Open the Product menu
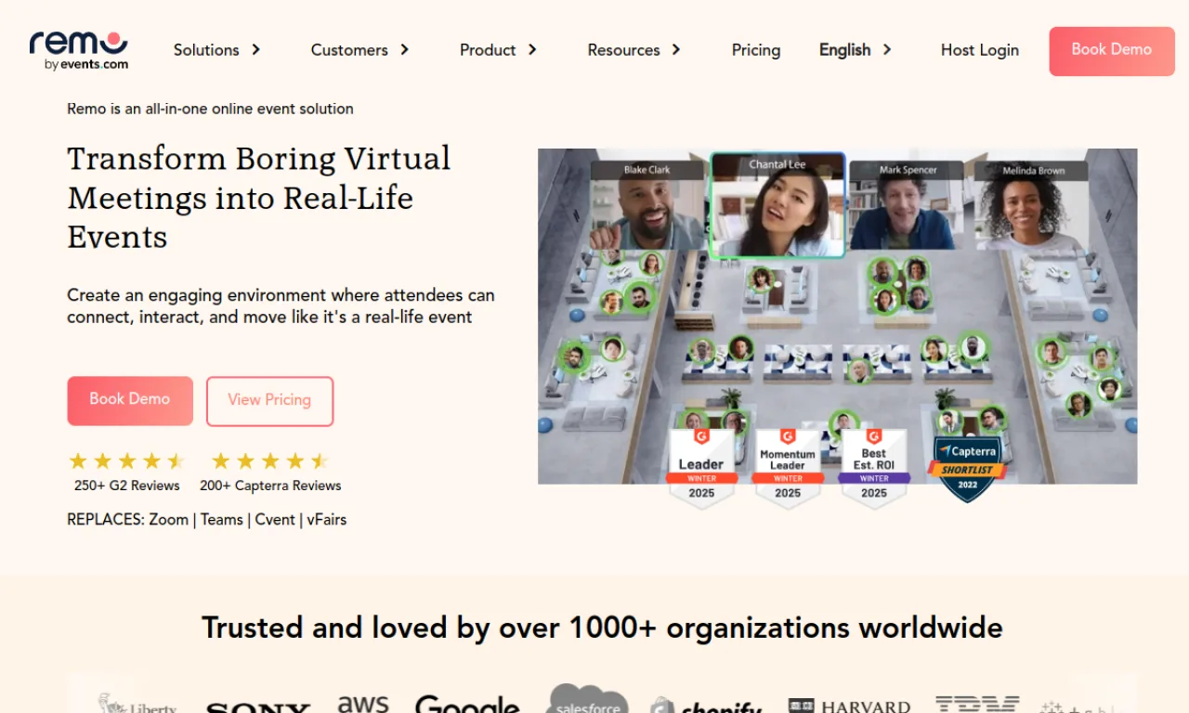Viewport: 1189px width, 713px height. click(x=488, y=50)
